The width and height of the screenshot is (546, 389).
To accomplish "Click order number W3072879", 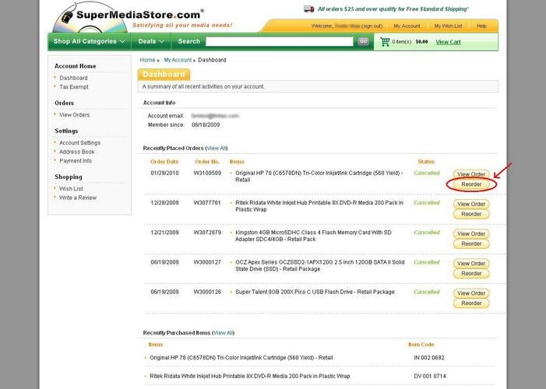I will (207, 233).
